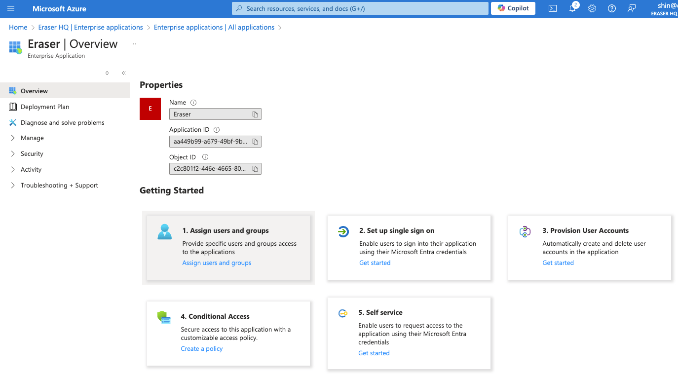Click the '2. Set up single sign on' heading
Screen dimensions: 678x376
coord(397,230)
